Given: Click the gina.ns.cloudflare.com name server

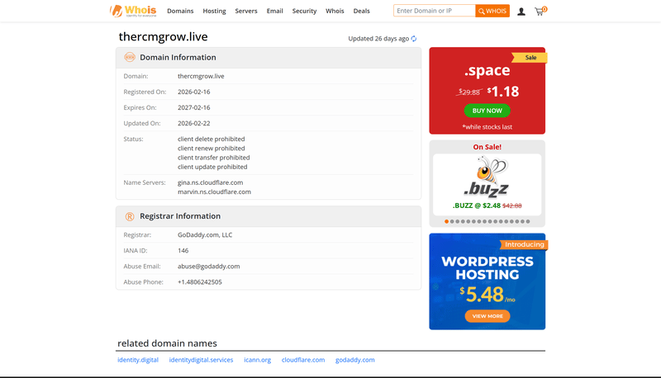Looking at the screenshot, I should (211, 182).
